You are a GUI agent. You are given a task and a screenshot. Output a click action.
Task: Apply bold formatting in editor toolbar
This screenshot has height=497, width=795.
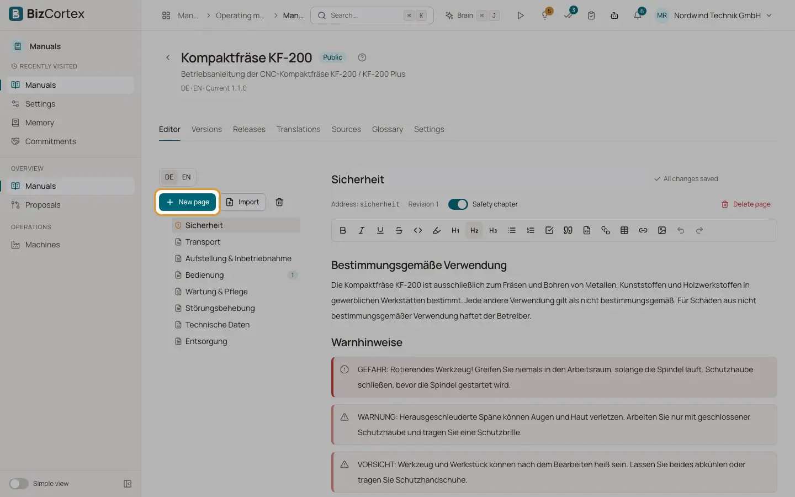[343, 230]
